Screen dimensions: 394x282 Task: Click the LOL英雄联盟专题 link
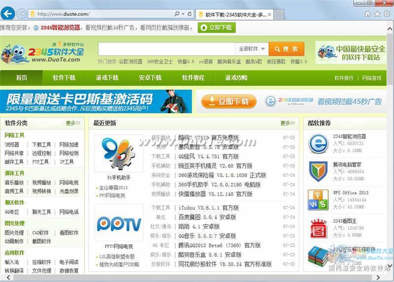[x=117, y=256]
